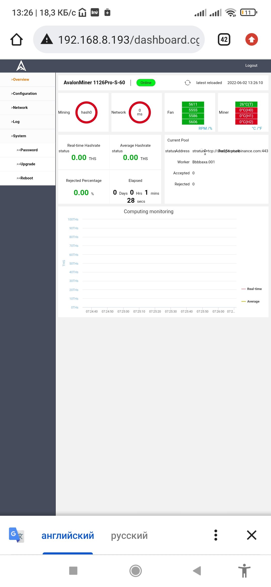
Task: Open the Password submenu
Action: (28, 150)
